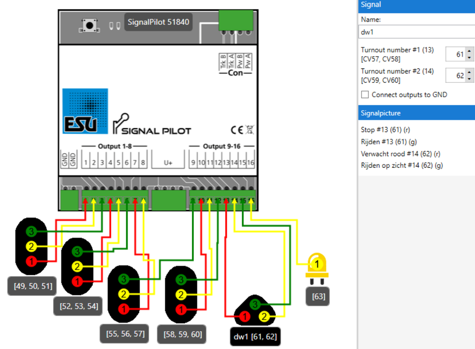Select 'Verwacht rood #14 (62) (r)' entry

(x=400, y=154)
